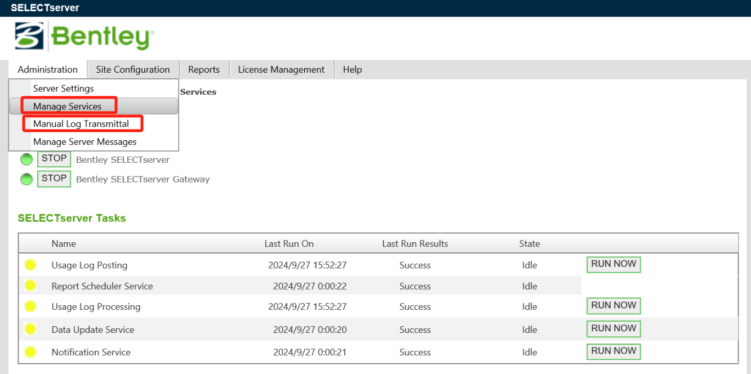This screenshot has height=374, width=751.
Task: Select the Notification Service task name
Action: pos(91,353)
